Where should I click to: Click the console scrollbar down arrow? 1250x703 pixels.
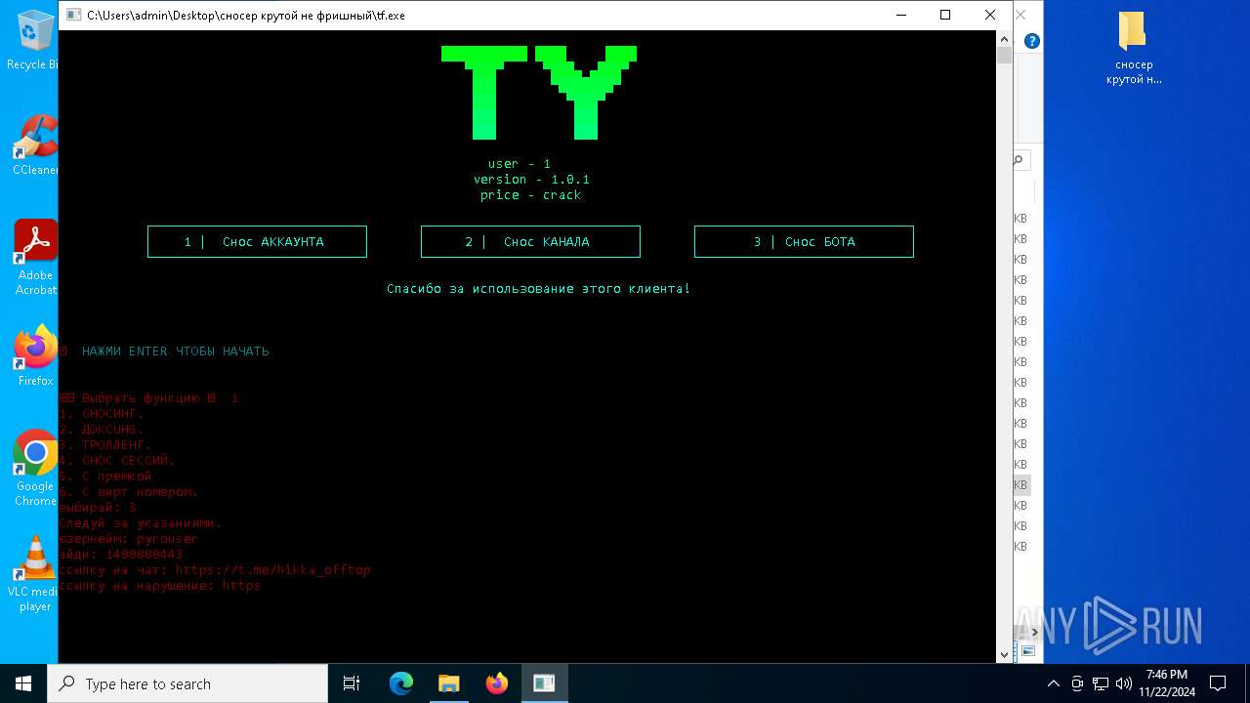click(x=1004, y=655)
